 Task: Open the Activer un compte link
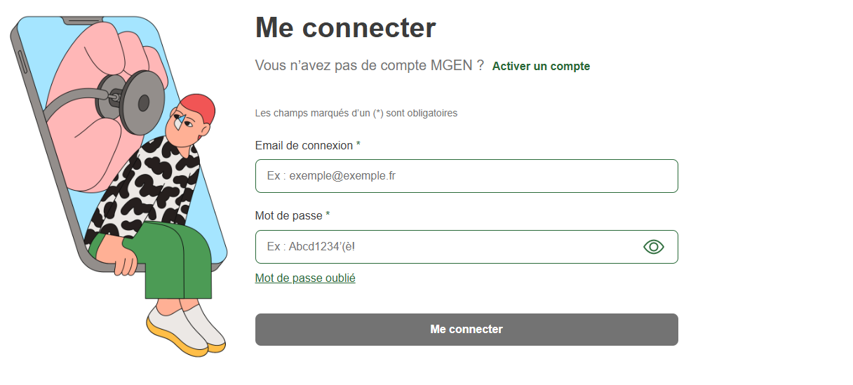541,67
